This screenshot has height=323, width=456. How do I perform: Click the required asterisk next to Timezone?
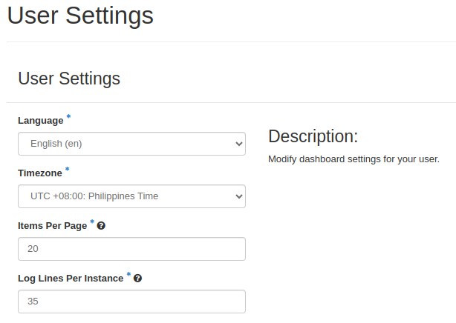pos(67,169)
